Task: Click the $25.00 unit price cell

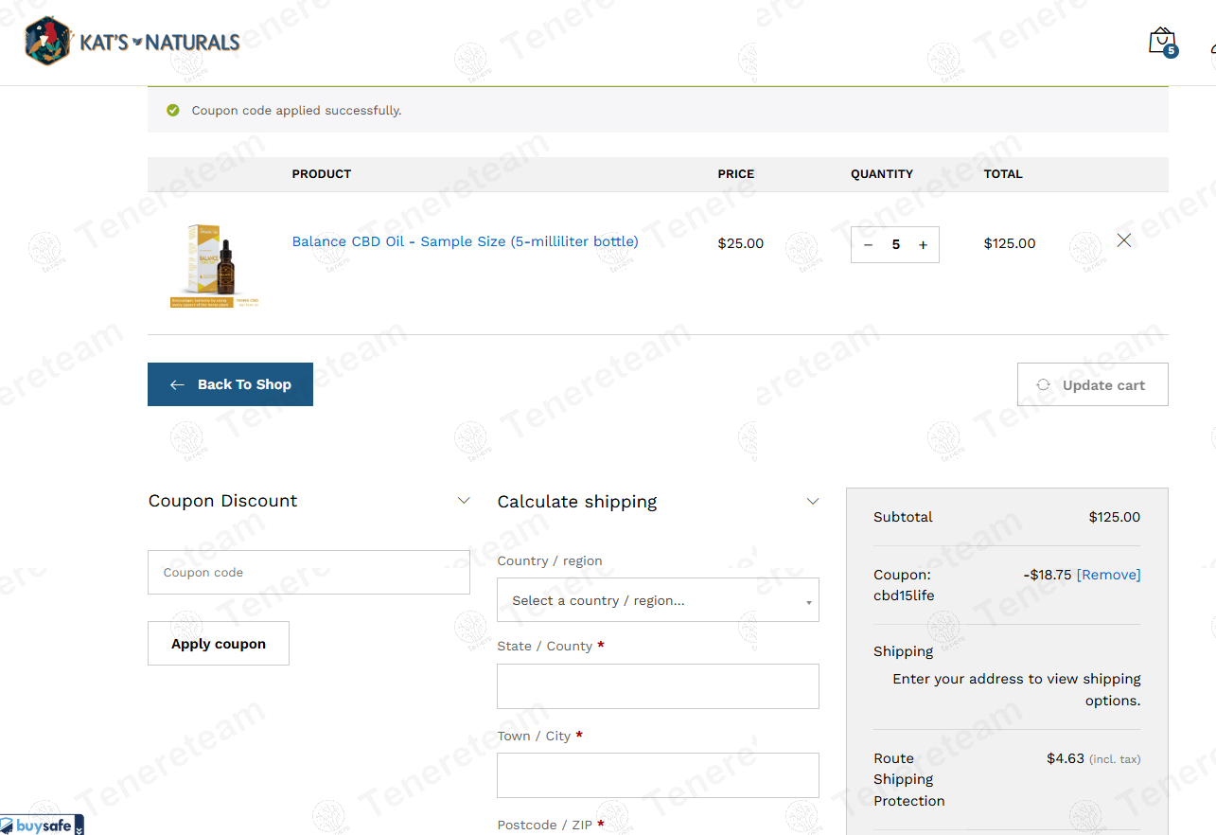Action: coord(741,243)
